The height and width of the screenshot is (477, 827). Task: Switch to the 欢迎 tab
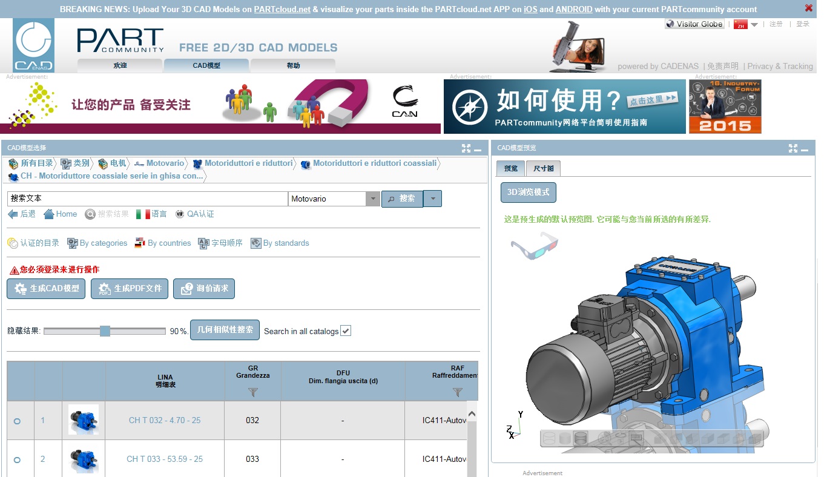pyautogui.click(x=120, y=65)
